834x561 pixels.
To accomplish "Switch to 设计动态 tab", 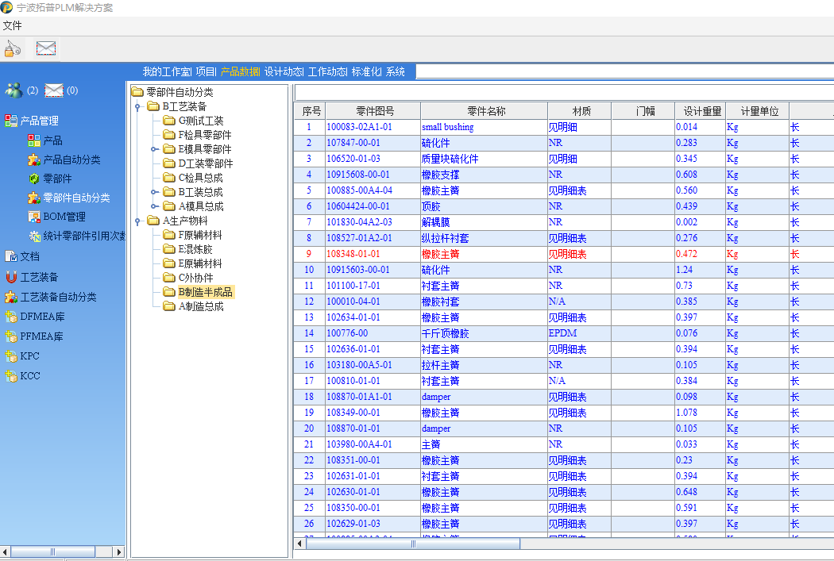I will tap(284, 71).
